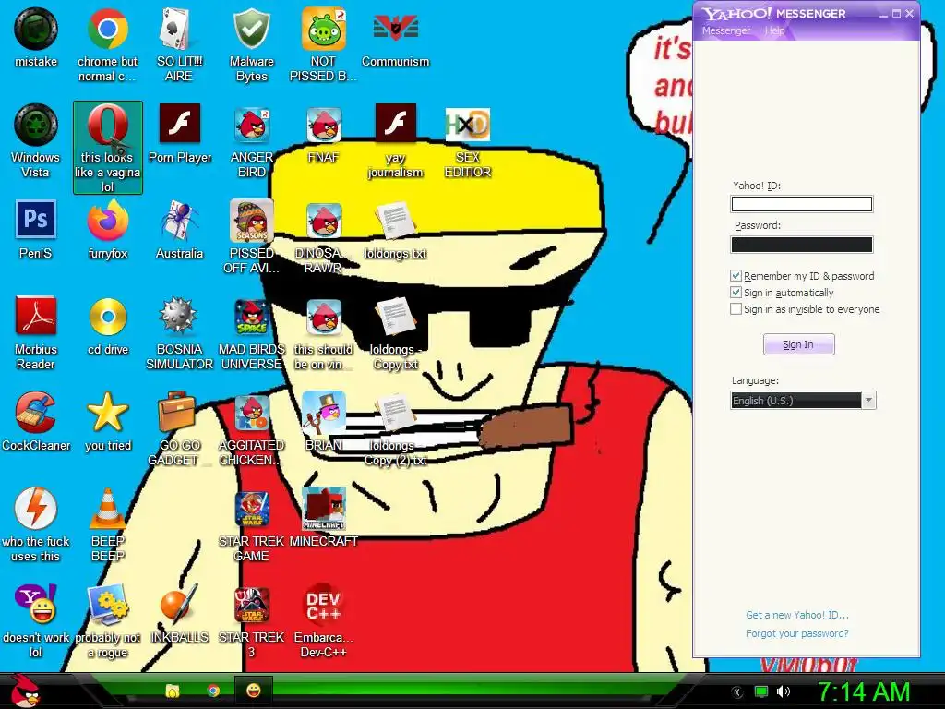Focus the Yahoo! ID input field

point(802,204)
